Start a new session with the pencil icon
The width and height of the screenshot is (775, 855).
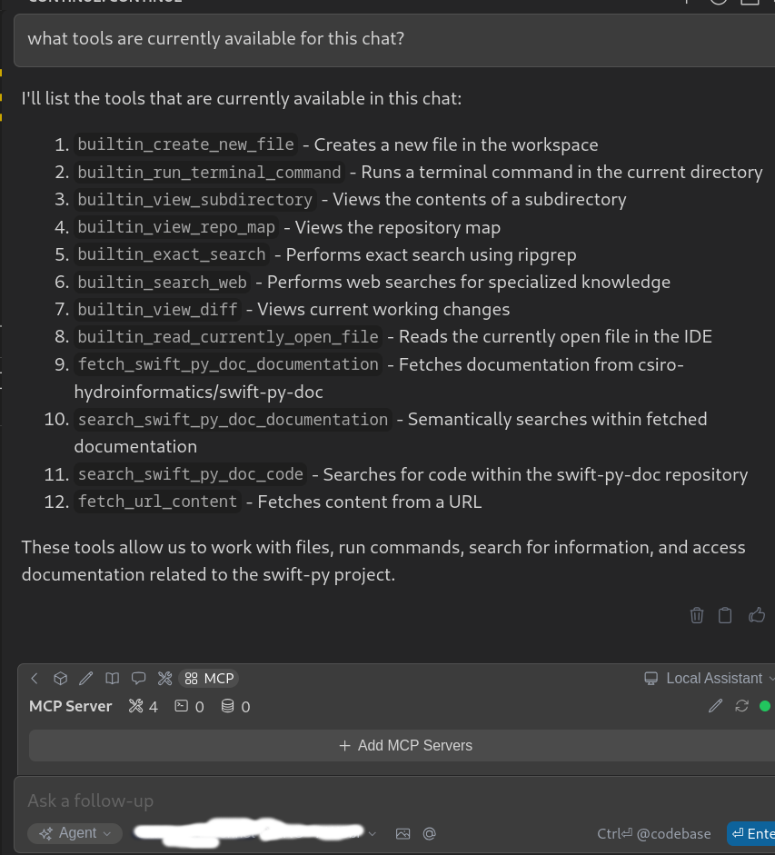(x=86, y=678)
